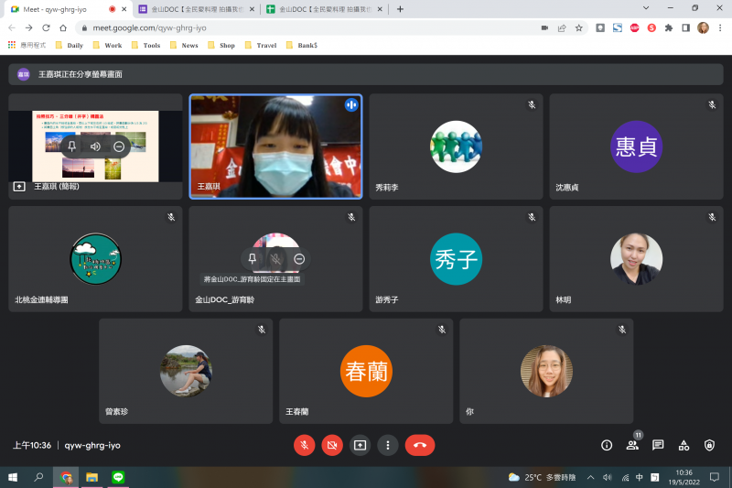The width and height of the screenshot is (732, 488).
Task: Show participants list with 11 badge
Action: pos(632,445)
